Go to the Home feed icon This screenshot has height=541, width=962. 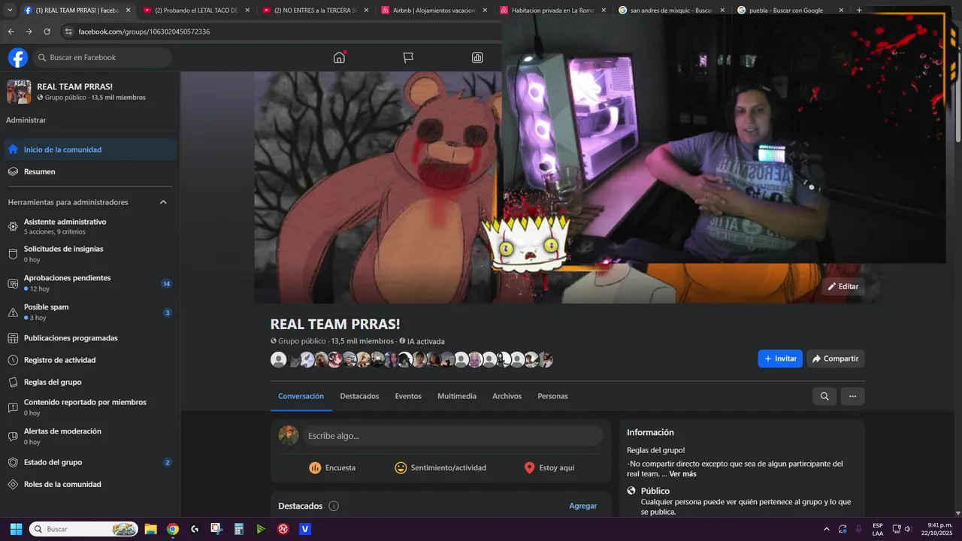(x=339, y=58)
